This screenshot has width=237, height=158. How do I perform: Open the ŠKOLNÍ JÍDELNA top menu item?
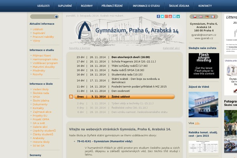179,6
